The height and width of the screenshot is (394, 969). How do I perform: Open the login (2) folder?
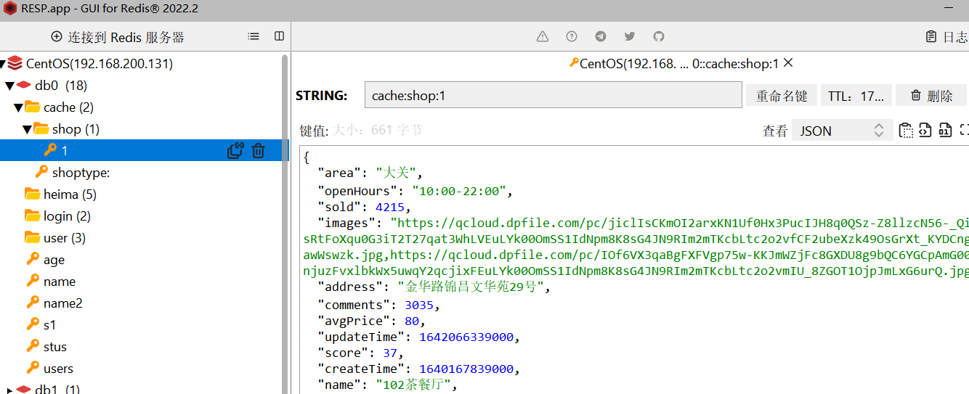67,216
